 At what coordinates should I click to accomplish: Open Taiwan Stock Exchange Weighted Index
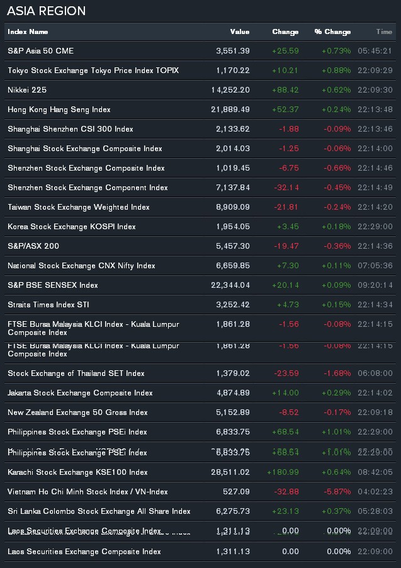click(x=79, y=207)
